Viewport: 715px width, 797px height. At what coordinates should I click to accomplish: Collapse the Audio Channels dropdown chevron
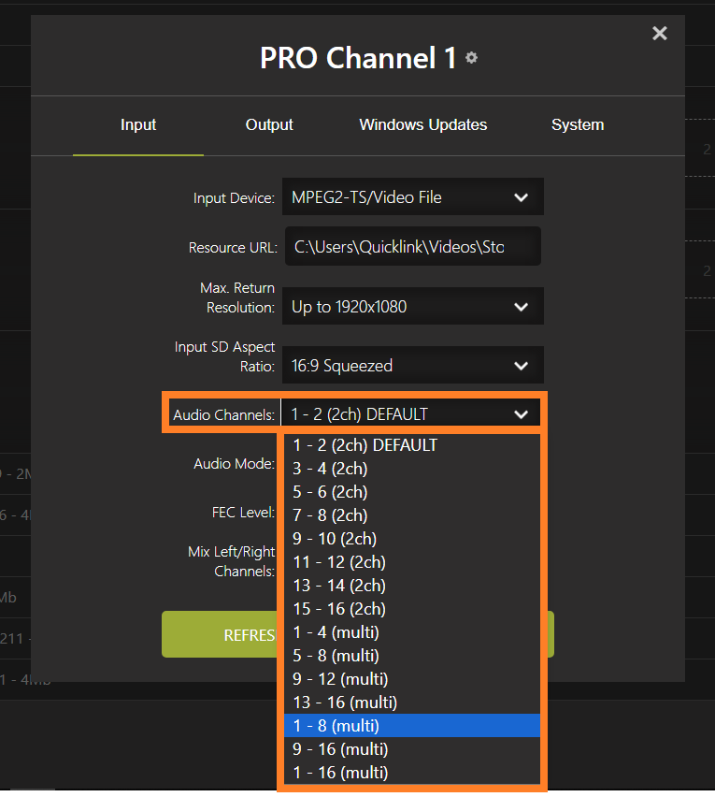pyautogui.click(x=521, y=412)
